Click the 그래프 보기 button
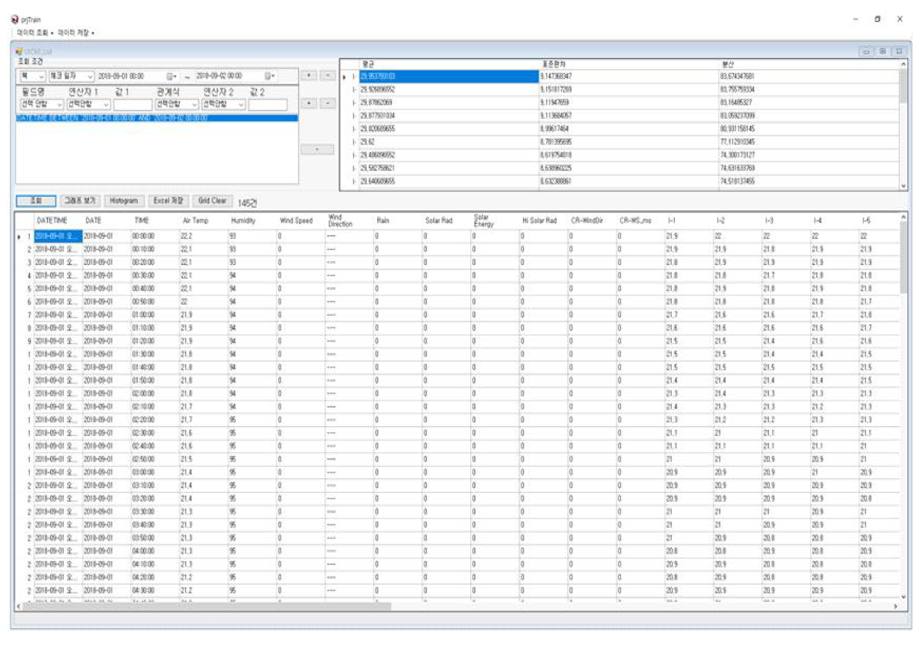Viewport: 913px width, 645px height. [80, 201]
